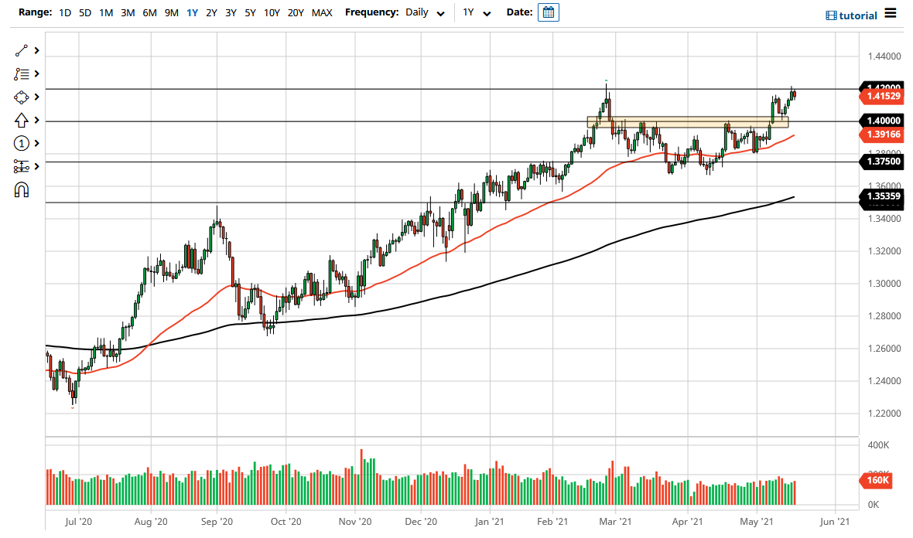Select the 1D range option

click(x=65, y=12)
